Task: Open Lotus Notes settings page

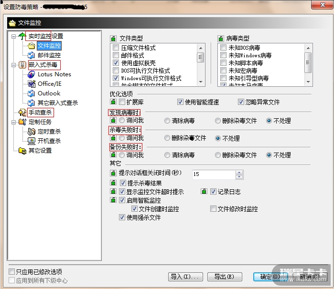Action: [x=54, y=74]
